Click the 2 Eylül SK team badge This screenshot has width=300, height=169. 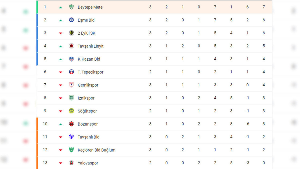(71, 33)
